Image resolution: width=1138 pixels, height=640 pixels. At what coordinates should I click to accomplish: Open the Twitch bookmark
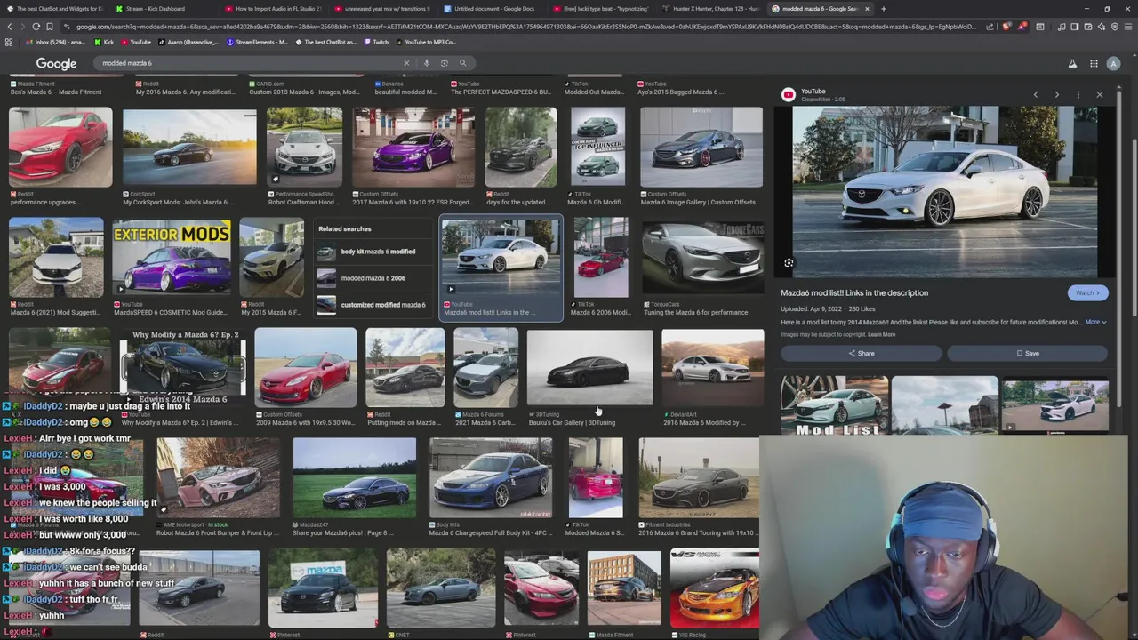pos(376,42)
